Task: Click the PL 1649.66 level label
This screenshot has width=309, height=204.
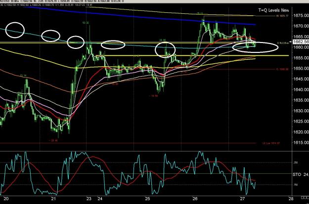Action: point(282,69)
